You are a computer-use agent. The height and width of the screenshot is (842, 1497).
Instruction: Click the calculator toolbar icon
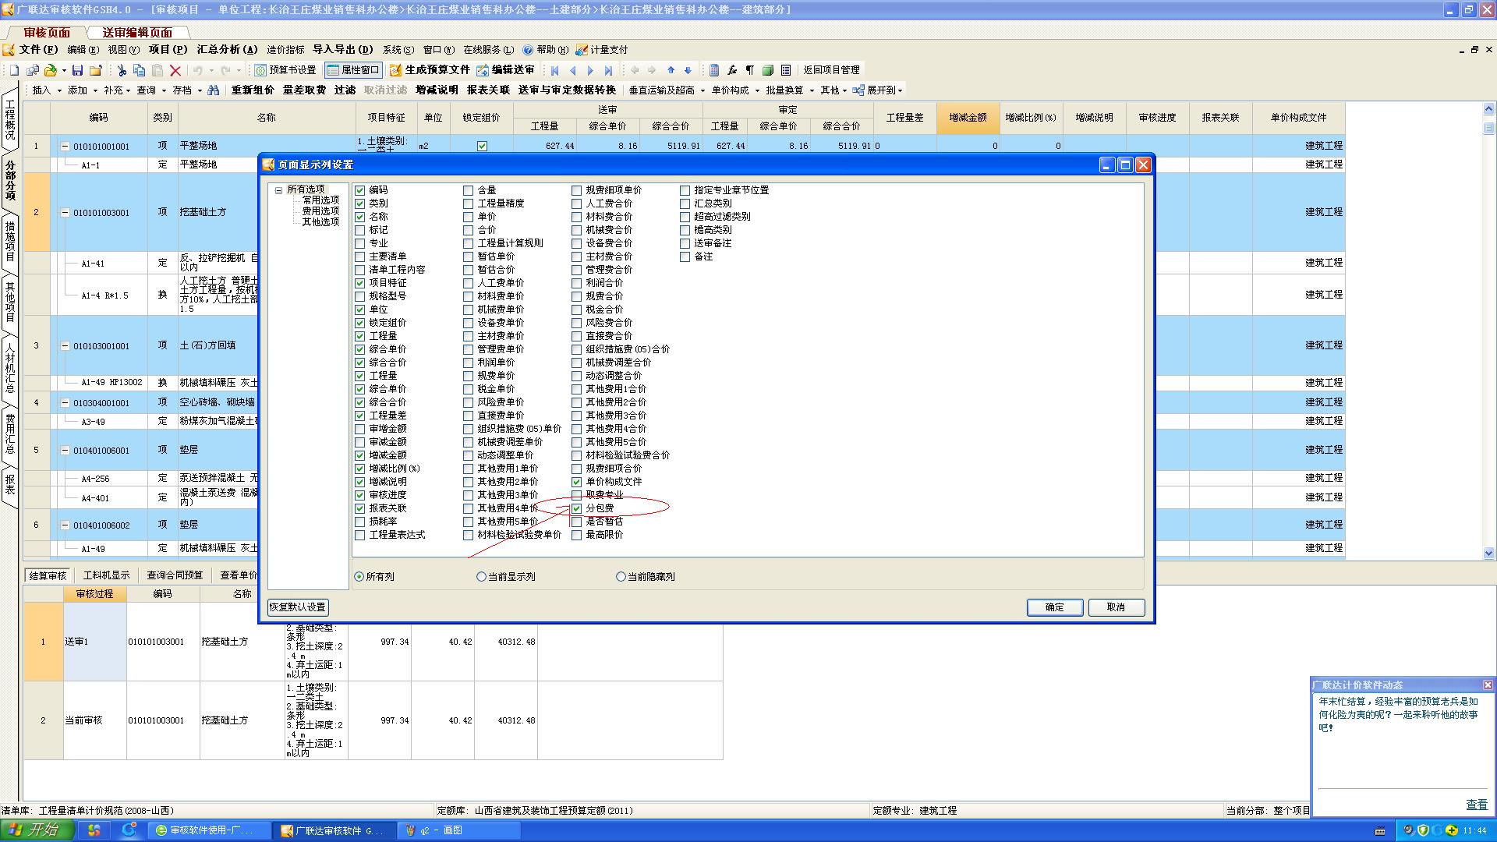pyautogui.click(x=714, y=70)
